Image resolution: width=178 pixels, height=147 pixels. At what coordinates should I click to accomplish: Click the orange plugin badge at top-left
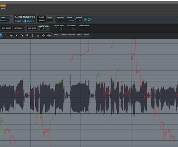click(x=3, y=6)
